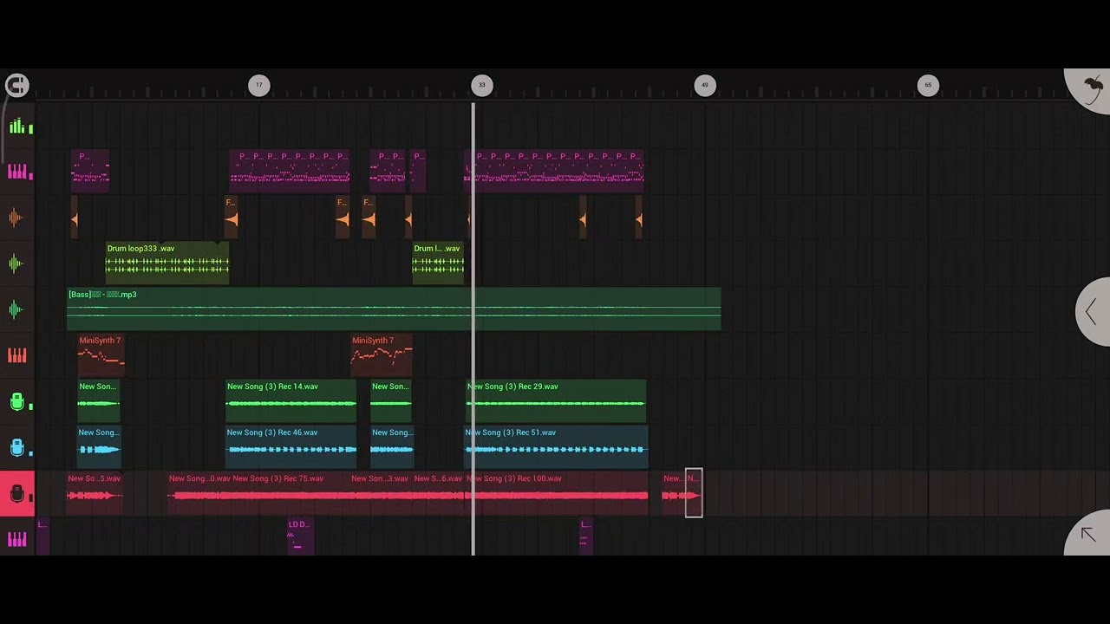This screenshot has width=1110, height=624.
Task: Select the red 'New...' clip beside the outlined clip
Action: pyautogui.click(x=673, y=494)
